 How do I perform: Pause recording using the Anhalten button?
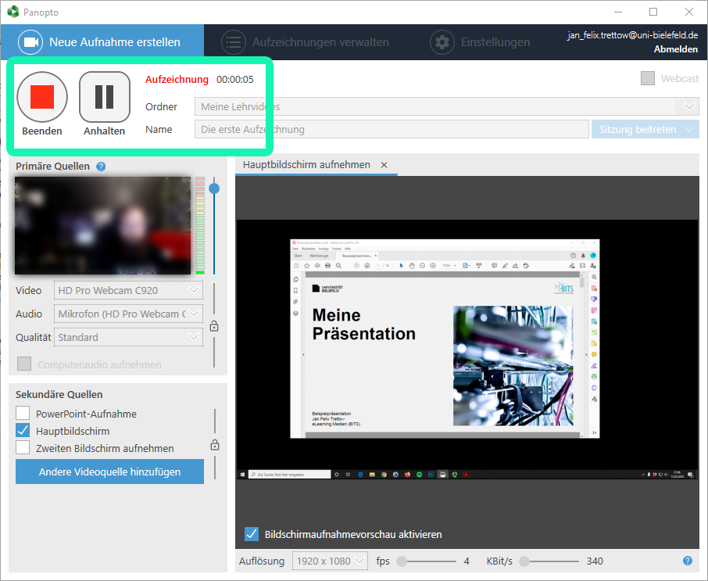click(x=104, y=96)
